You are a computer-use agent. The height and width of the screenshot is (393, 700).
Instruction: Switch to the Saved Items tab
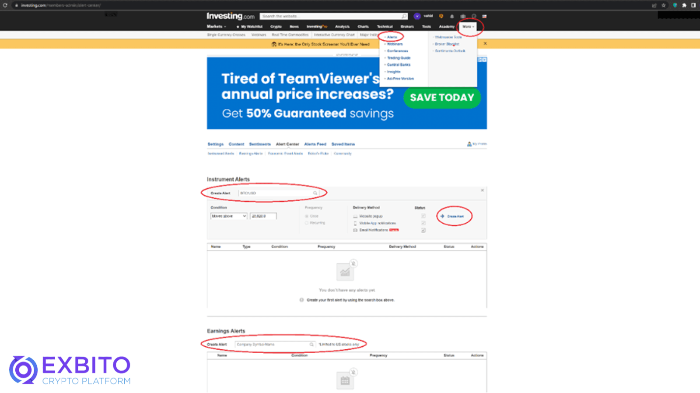coord(343,144)
